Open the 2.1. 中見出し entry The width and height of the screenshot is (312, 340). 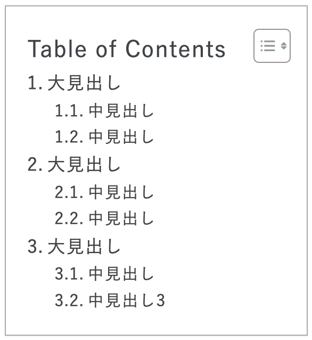(x=104, y=192)
